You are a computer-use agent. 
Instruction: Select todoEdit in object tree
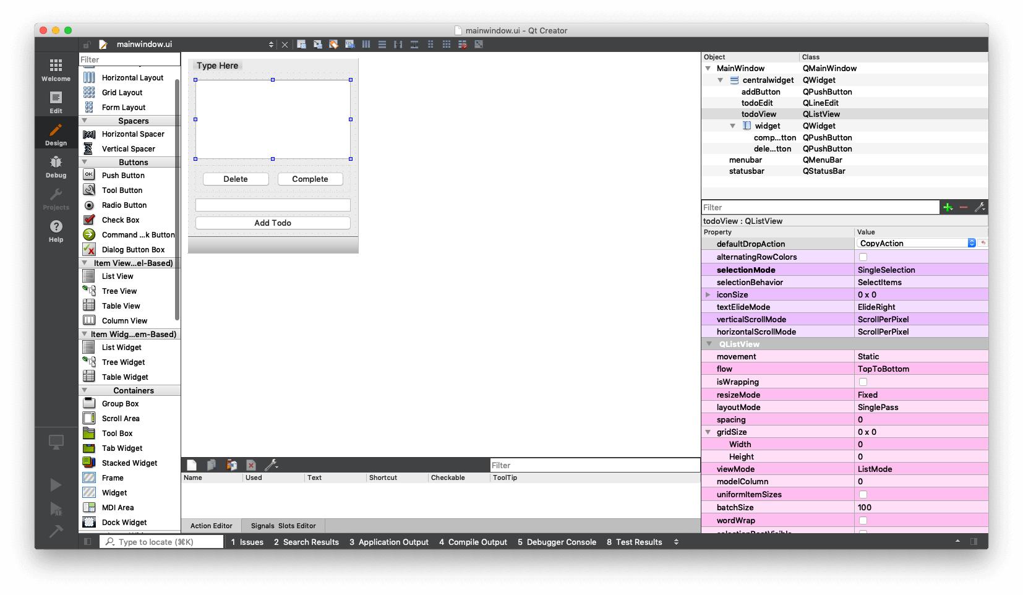click(x=757, y=103)
